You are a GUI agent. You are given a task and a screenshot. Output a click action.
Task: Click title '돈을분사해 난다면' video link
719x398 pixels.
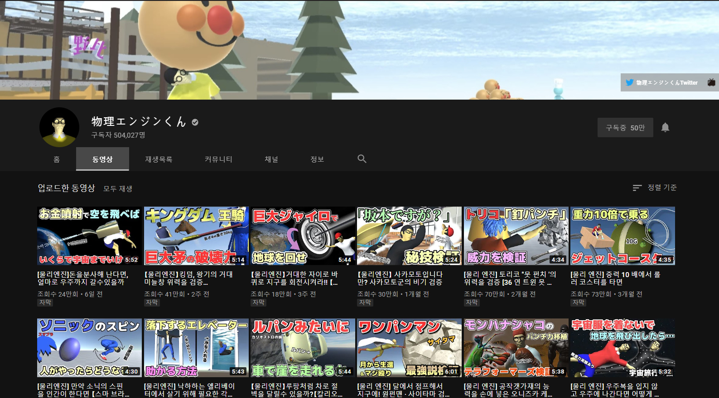point(83,278)
